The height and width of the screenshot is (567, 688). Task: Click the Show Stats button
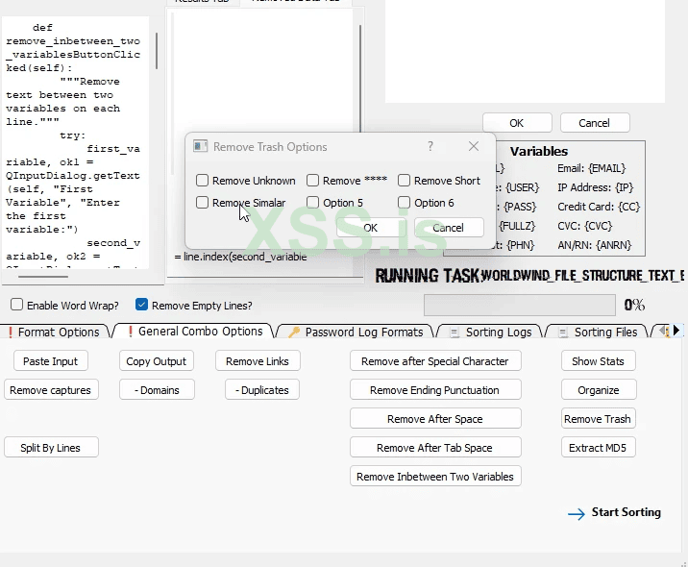pos(598,361)
